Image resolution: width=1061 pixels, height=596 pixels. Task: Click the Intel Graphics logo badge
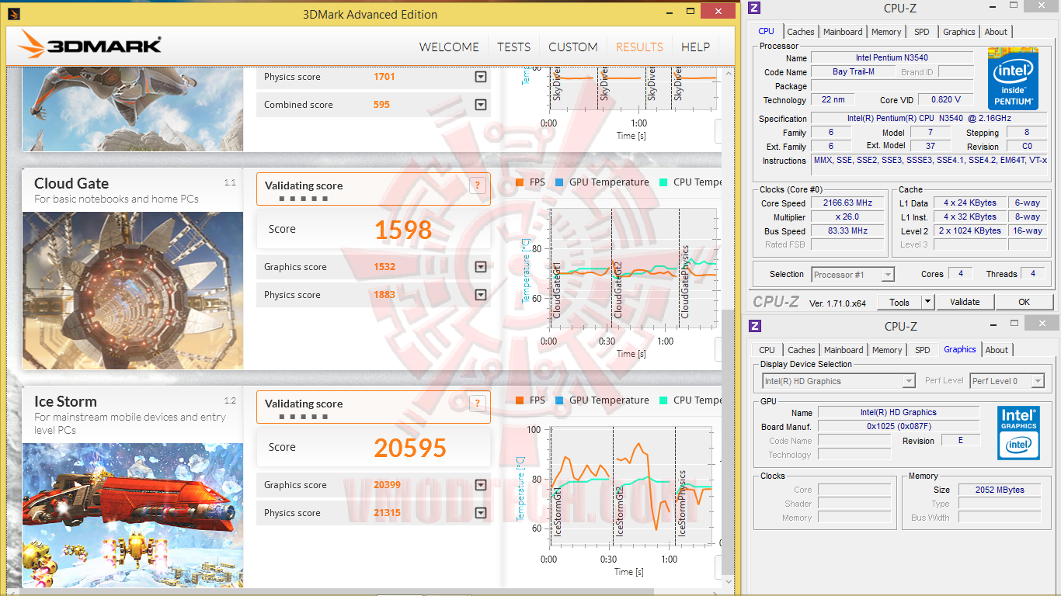(x=1018, y=431)
